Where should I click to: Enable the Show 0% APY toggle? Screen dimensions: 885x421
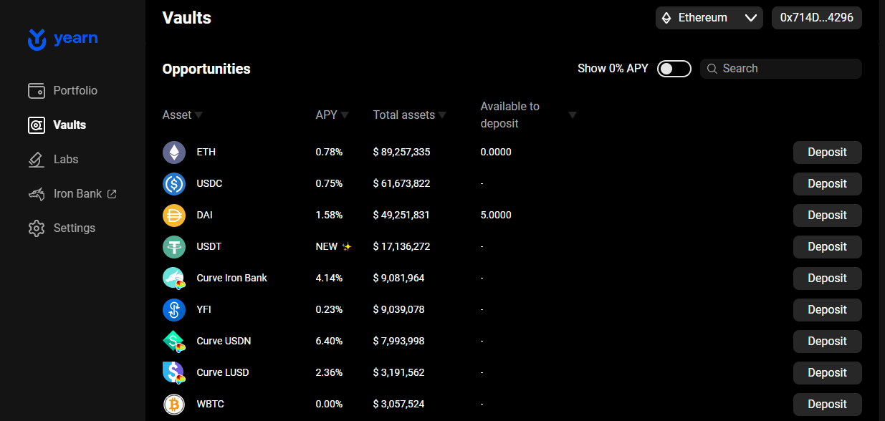click(x=674, y=68)
